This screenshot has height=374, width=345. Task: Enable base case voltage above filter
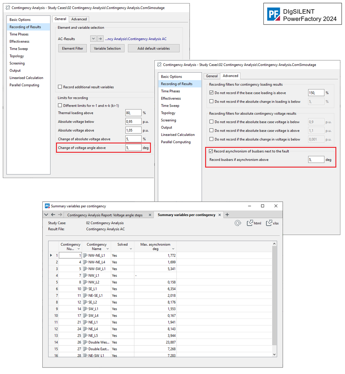click(211, 131)
